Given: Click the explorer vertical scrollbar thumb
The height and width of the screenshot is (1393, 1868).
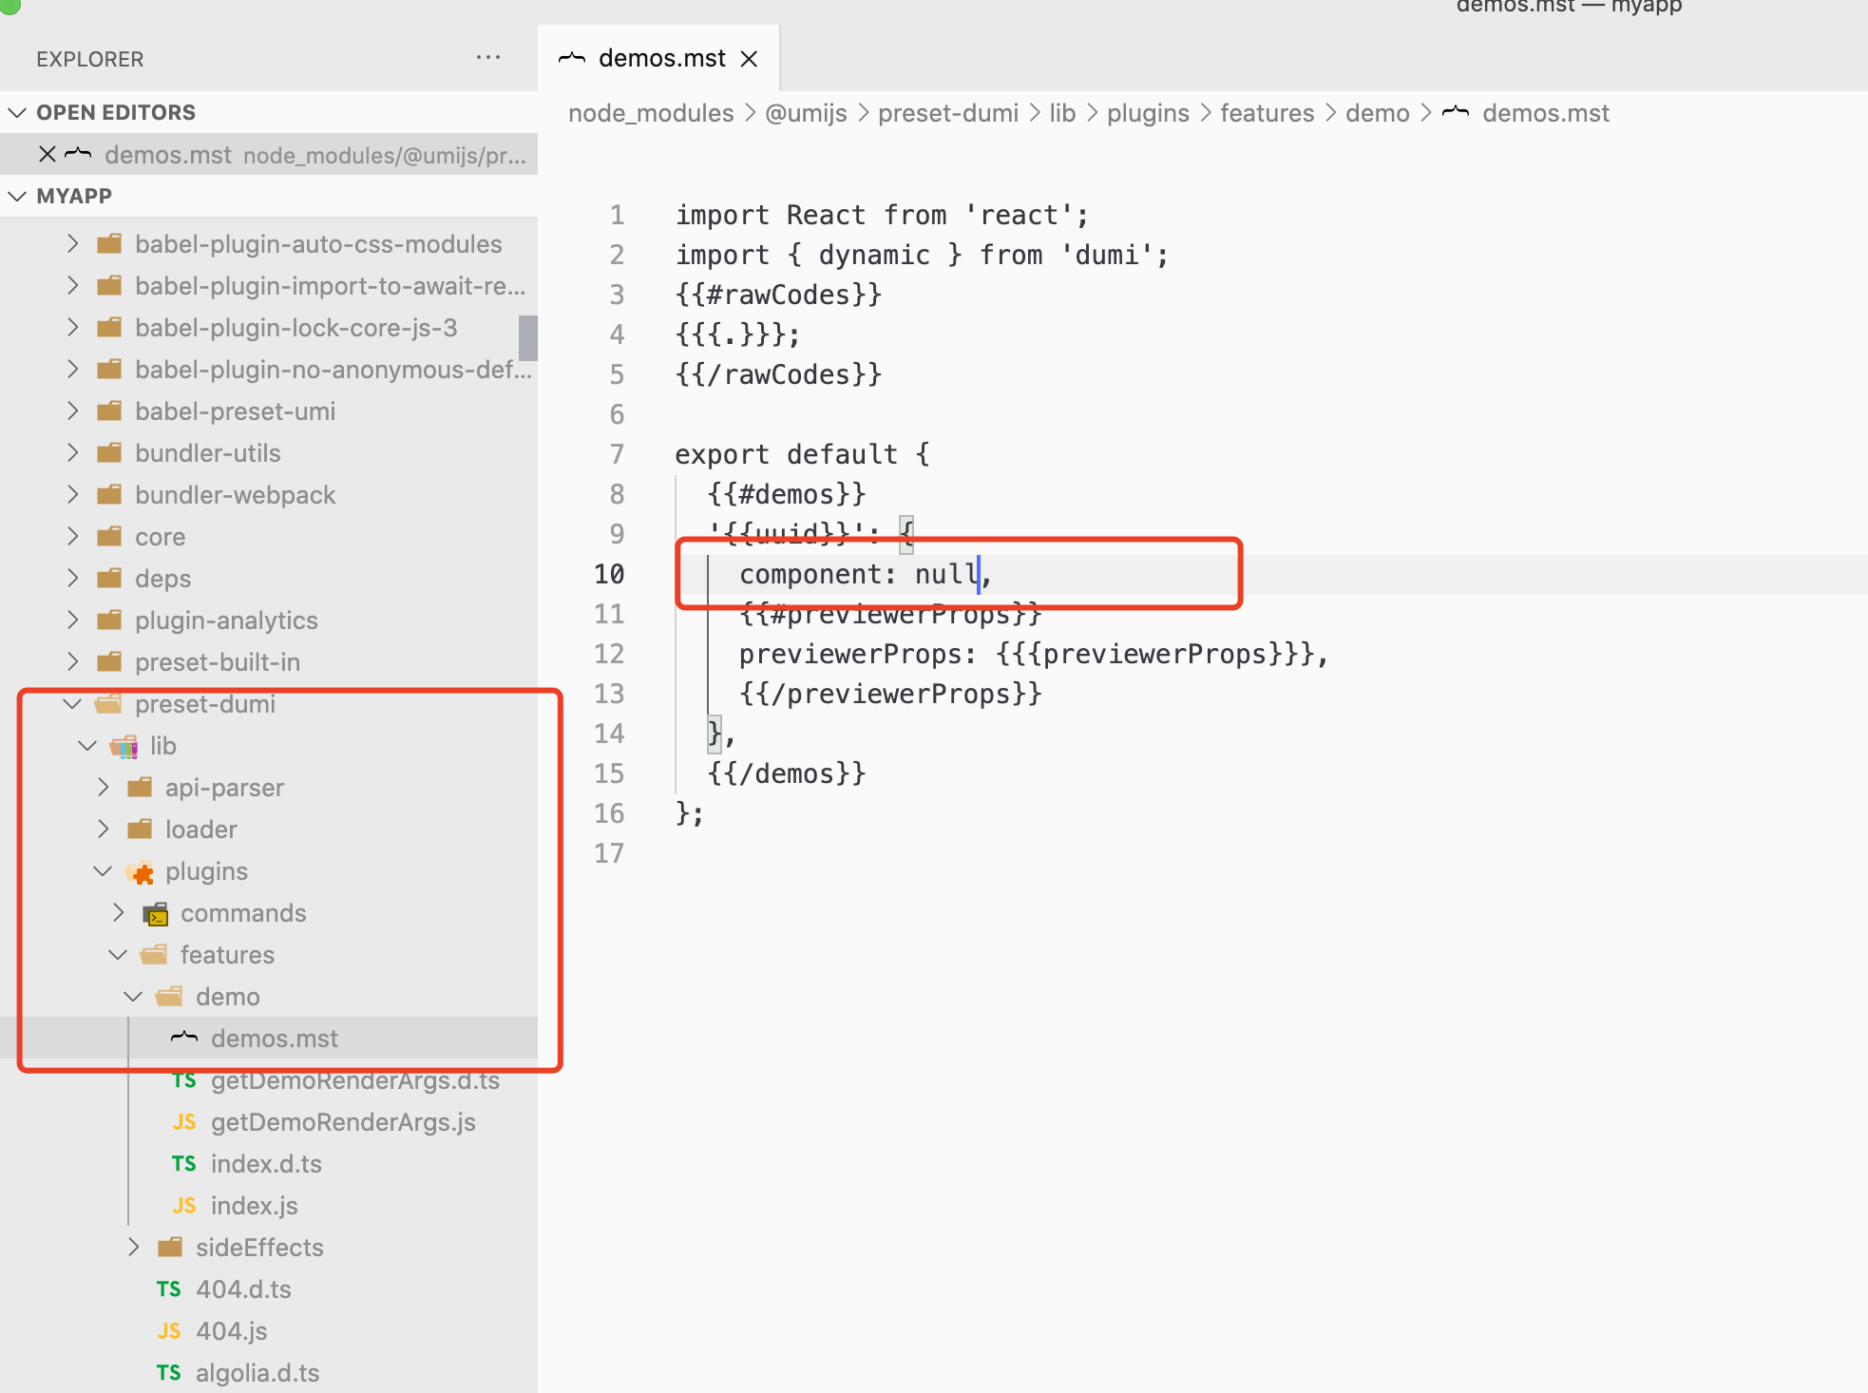Looking at the screenshot, I should (528, 337).
